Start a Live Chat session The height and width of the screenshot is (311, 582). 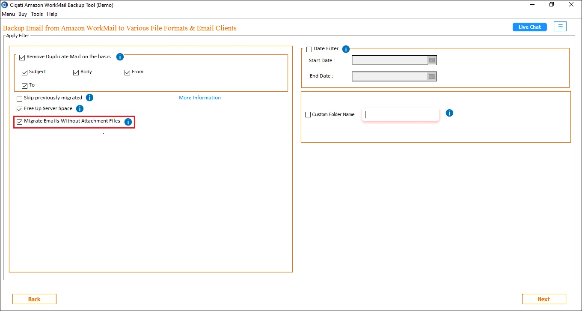[x=530, y=27]
